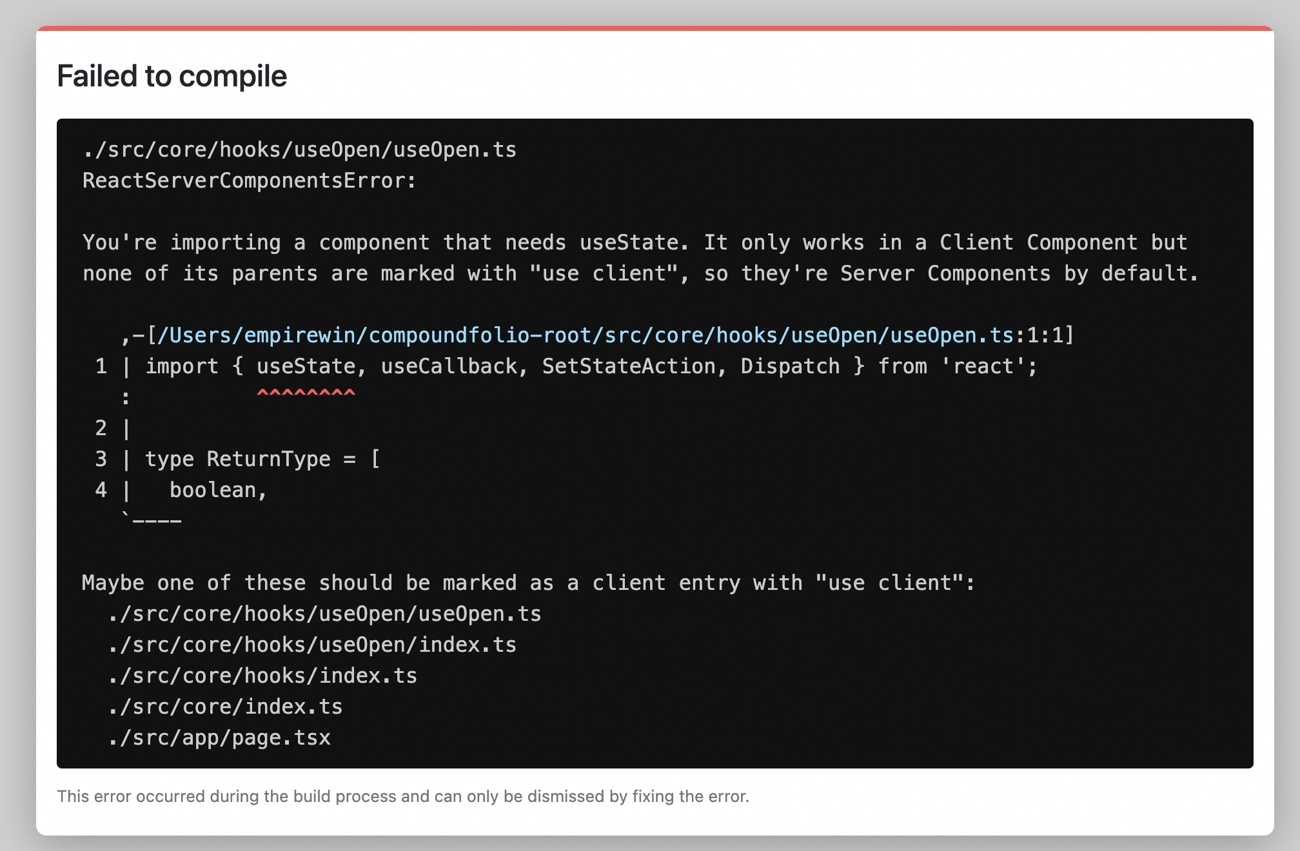Click 'type ReturnType = [' code line
The height and width of the screenshot is (851, 1300).
262,459
